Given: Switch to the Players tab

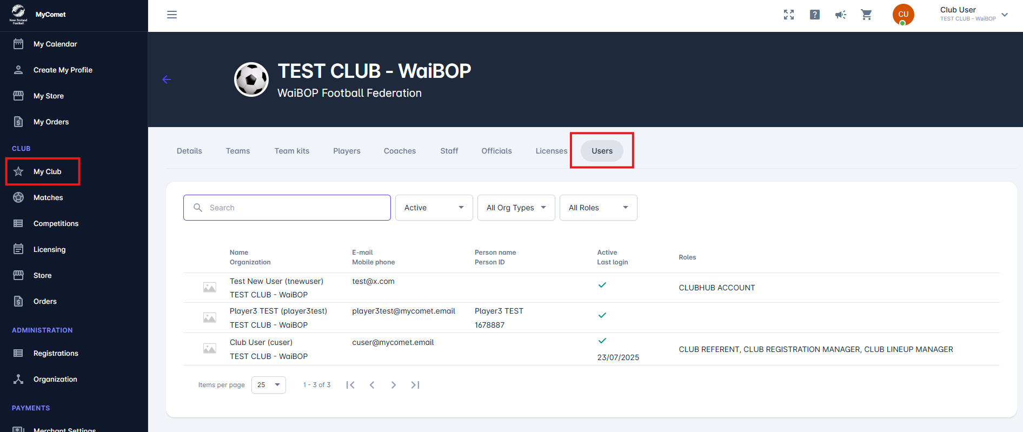Looking at the screenshot, I should pos(347,151).
